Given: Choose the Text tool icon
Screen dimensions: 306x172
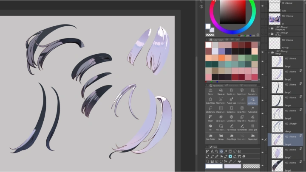Looking at the screenshot, I should click(x=212, y=151).
